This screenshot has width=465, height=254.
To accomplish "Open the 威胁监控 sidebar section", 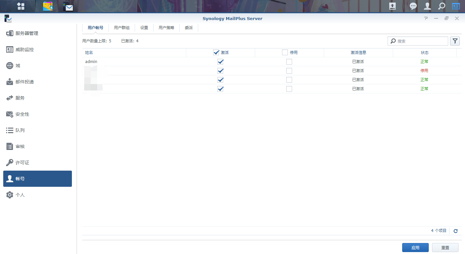I will point(25,49).
